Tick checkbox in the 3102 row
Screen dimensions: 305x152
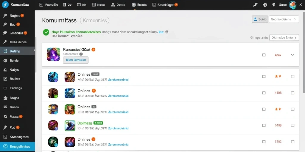tap(264, 142)
